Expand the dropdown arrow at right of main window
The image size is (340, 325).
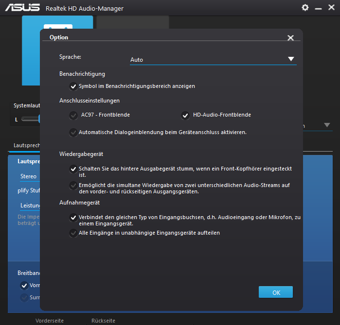[x=327, y=125]
